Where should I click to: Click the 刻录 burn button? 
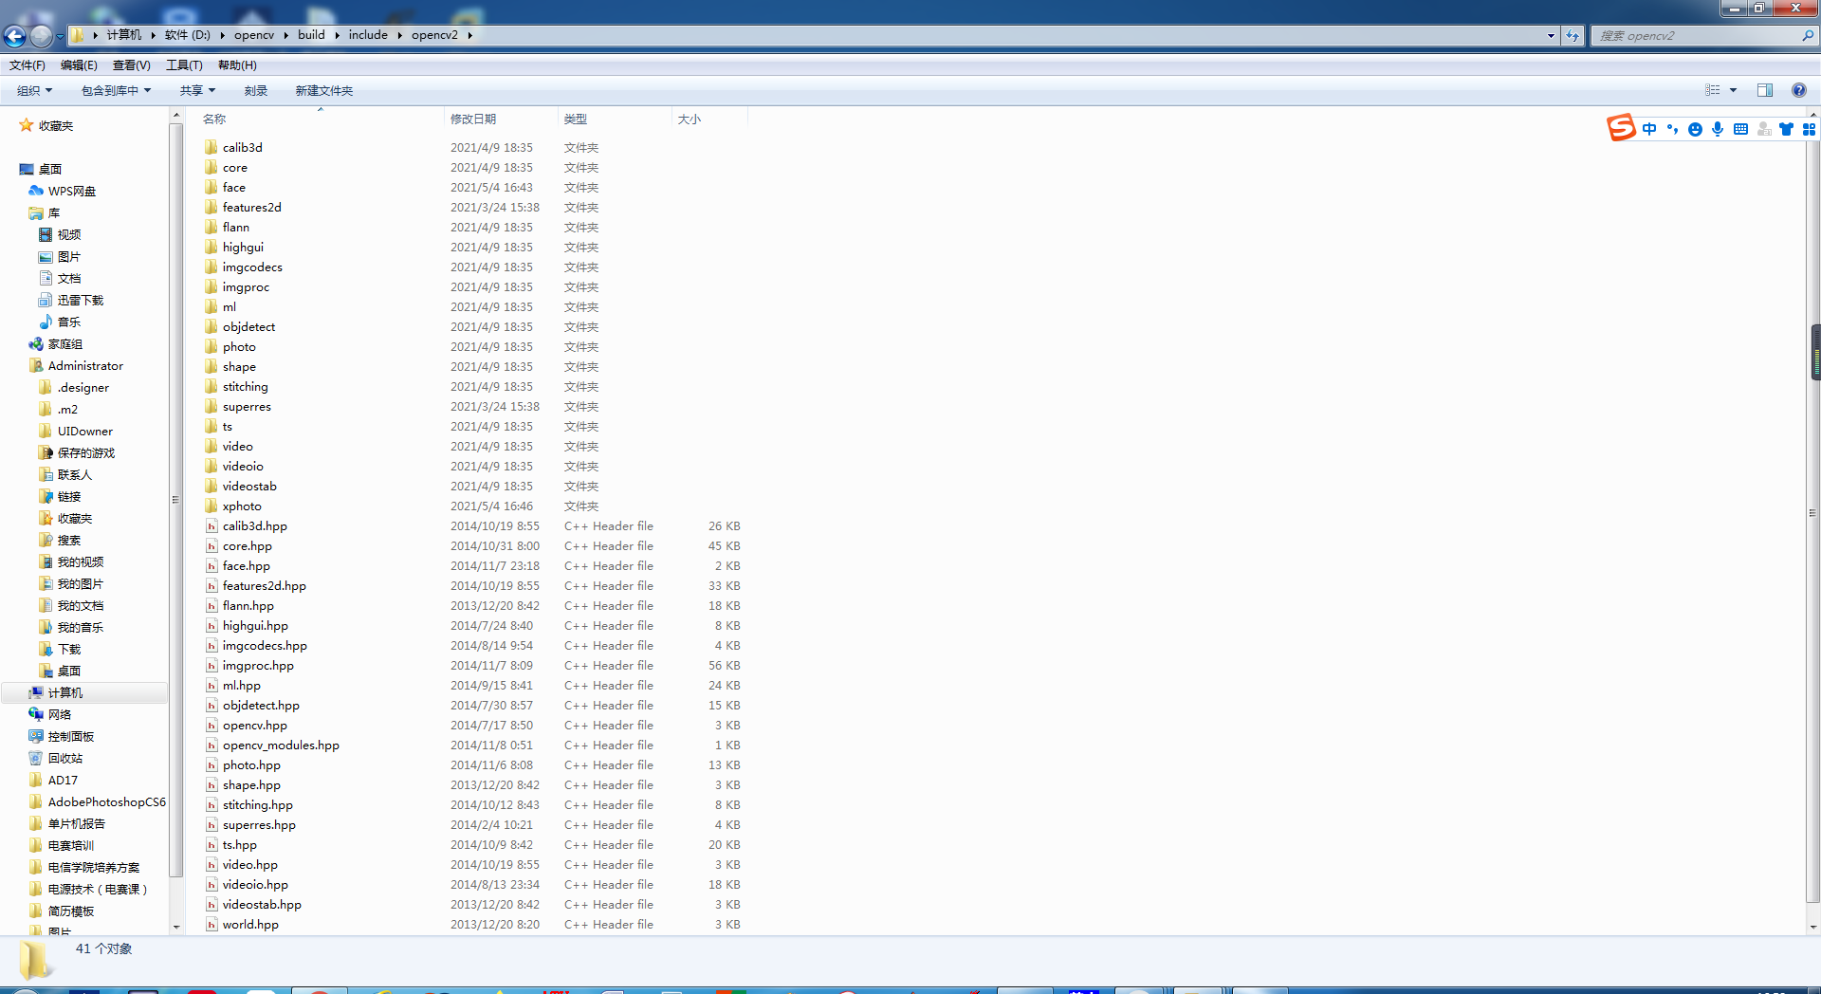click(256, 90)
